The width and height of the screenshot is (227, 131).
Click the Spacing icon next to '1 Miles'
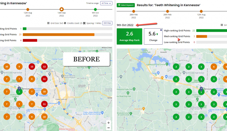click(x=84, y=23)
